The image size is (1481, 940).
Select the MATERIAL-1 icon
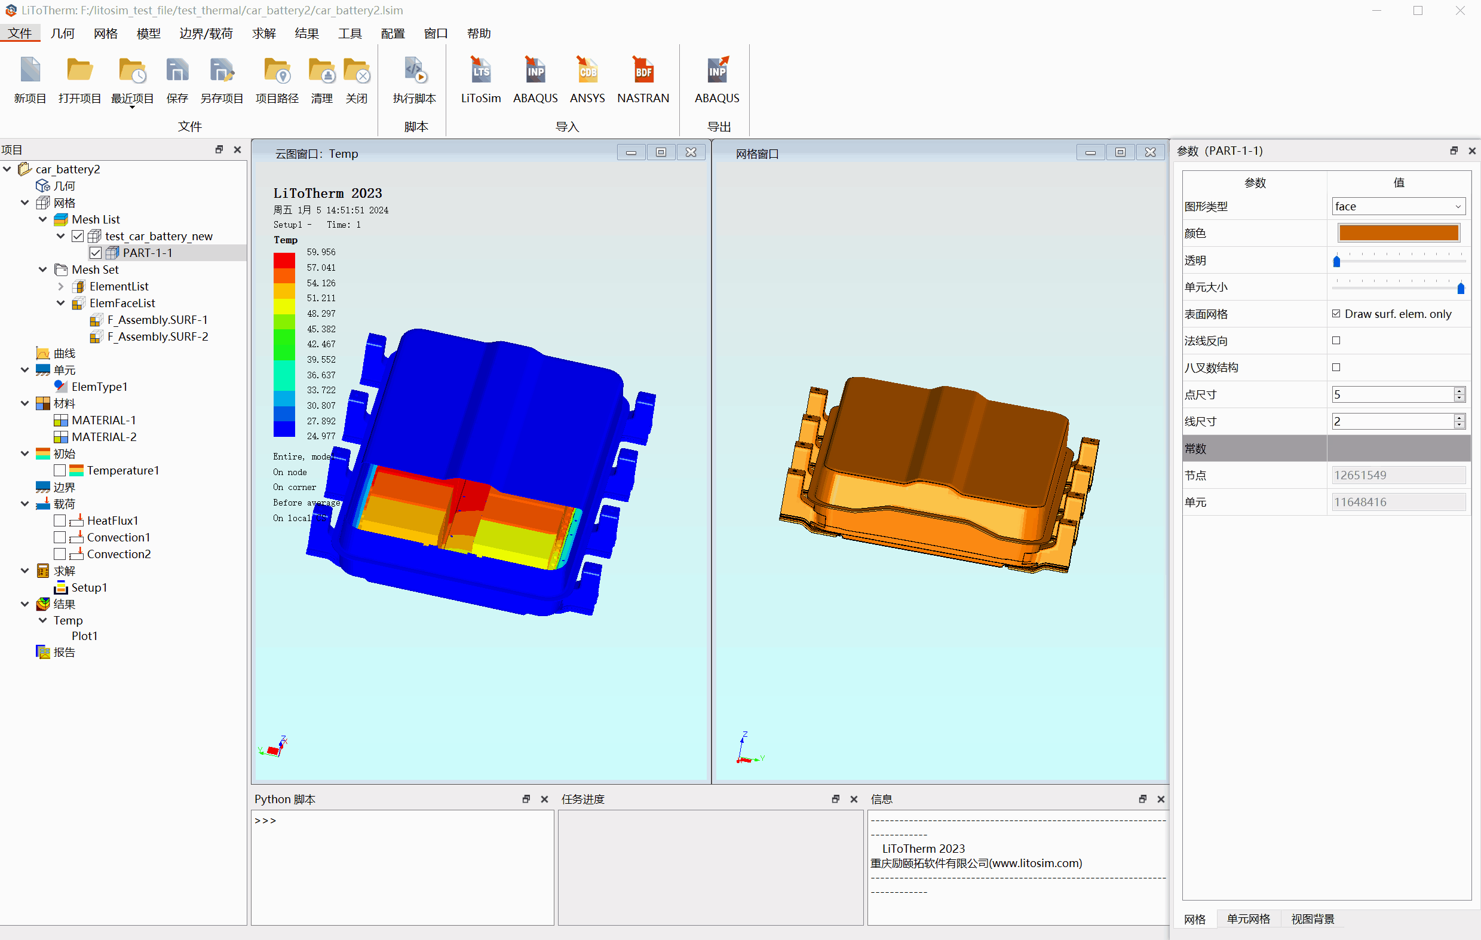coord(61,420)
